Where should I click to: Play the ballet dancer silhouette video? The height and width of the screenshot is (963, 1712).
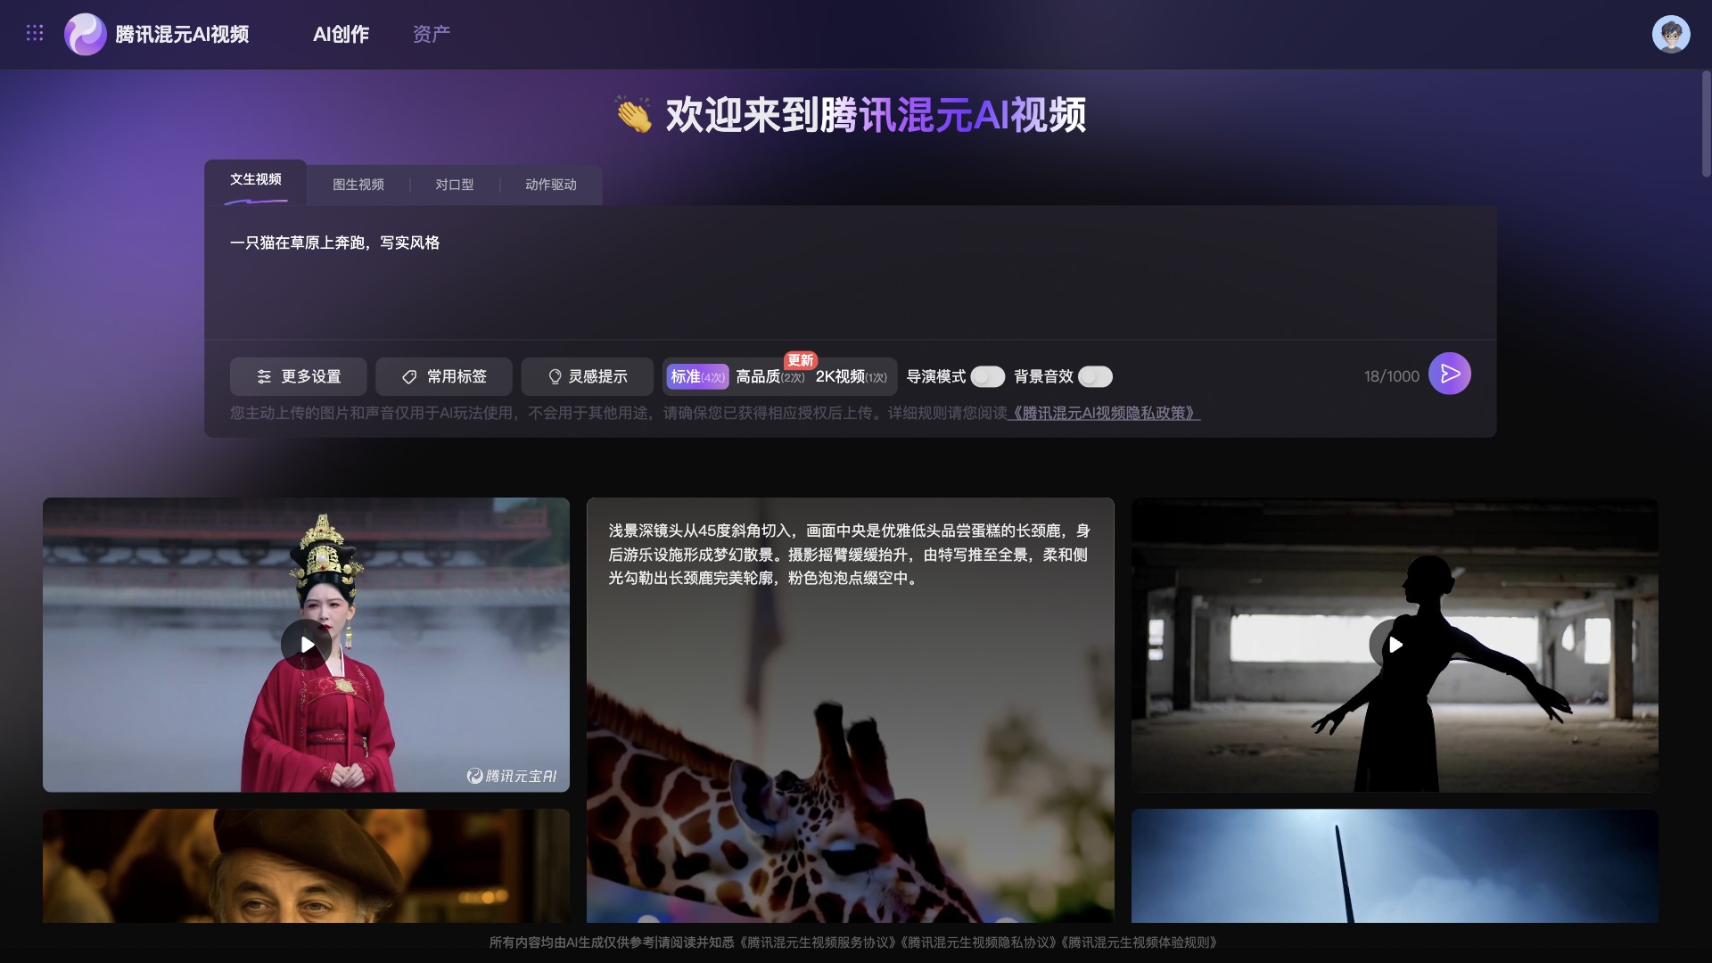coord(1395,644)
